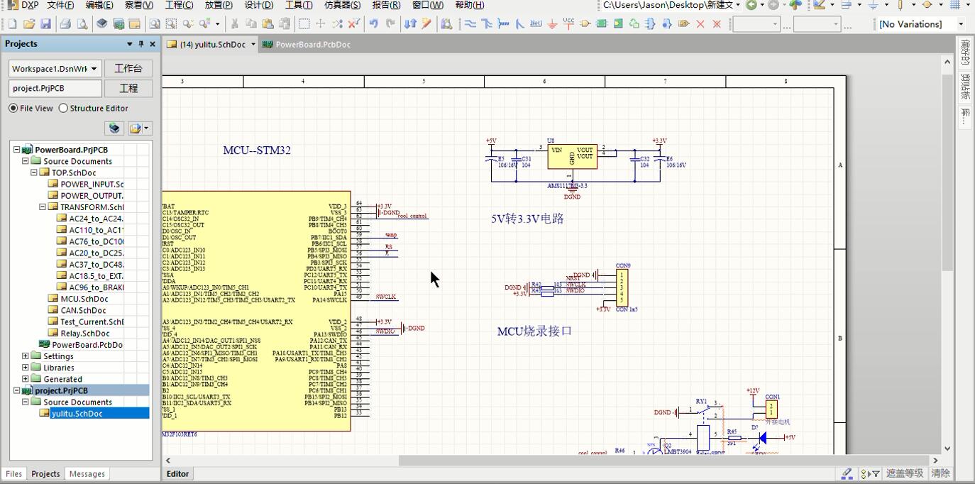Screen dimensions: 975x484
Task: Select Relay.SchDoc in the project tree
Action: [x=84, y=333]
